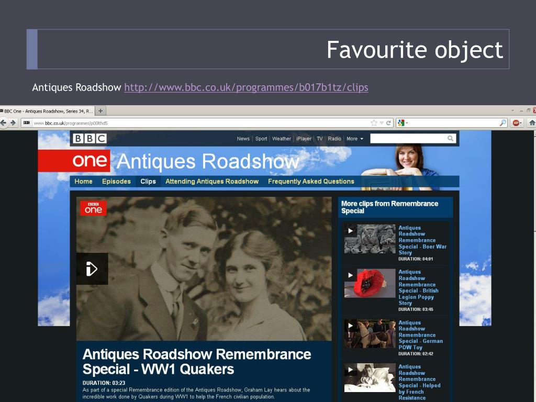
Task: Click the 'DURATION: 03:23' text
Action: pos(104,383)
